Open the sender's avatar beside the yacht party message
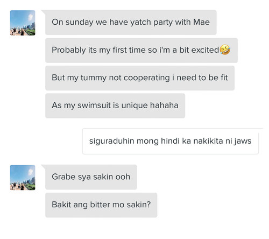Image resolution: width=269 pixels, height=239 pixels. (x=23, y=23)
